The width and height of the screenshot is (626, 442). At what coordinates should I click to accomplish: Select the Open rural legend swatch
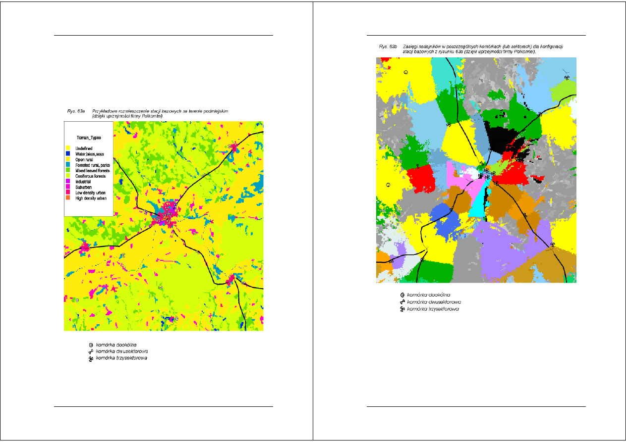(68, 159)
